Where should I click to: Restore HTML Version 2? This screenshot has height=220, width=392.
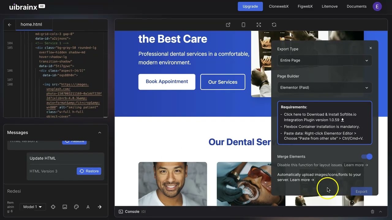[x=74, y=142]
